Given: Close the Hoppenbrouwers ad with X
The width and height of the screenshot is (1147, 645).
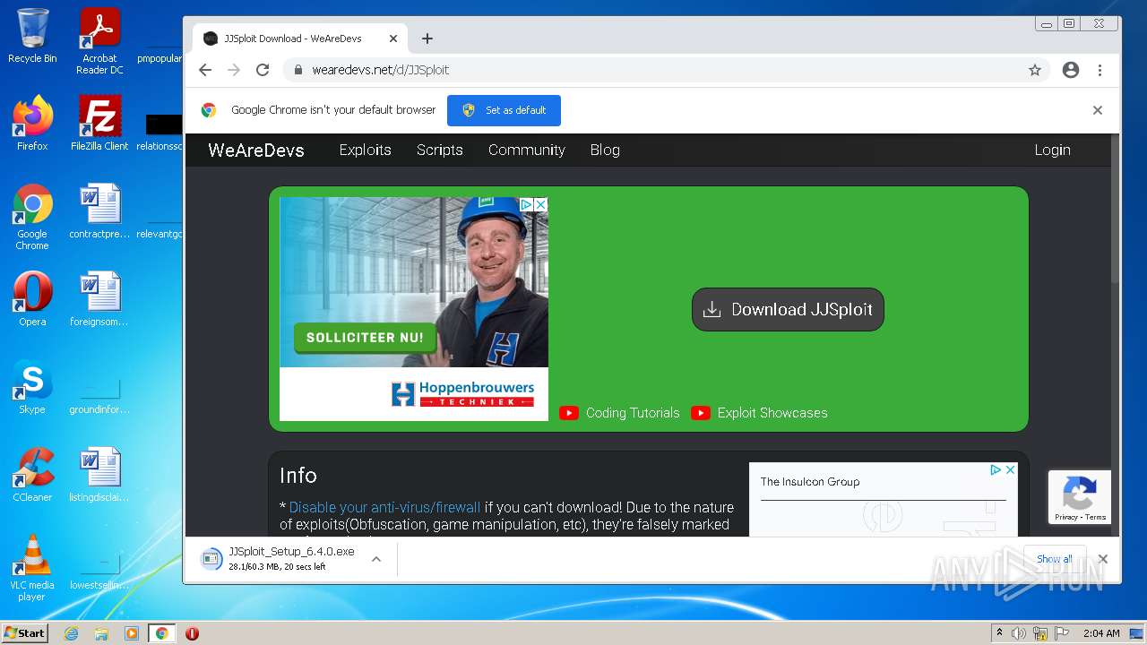Looking at the screenshot, I should [x=540, y=205].
